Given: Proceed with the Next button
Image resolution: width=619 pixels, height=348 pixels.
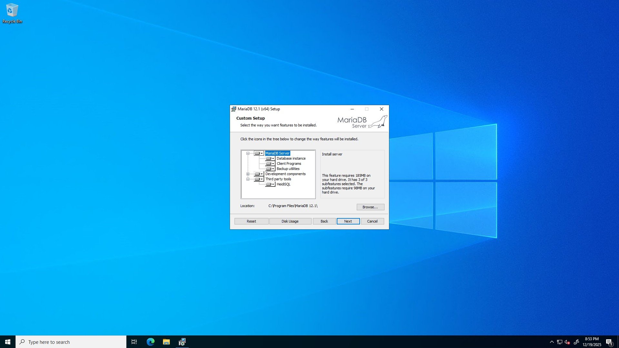Looking at the screenshot, I should (x=348, y=221).
